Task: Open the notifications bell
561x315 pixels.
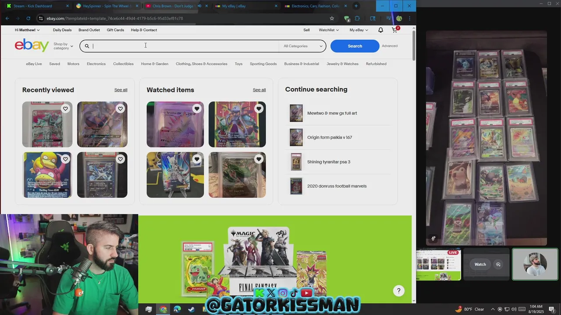Action: tap(380, 30)
